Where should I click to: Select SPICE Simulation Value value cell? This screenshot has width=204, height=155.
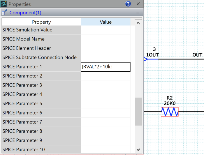[105, 30]
